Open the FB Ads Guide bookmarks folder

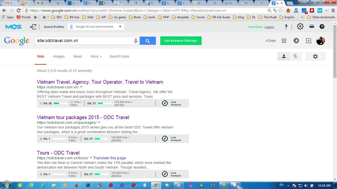(219, 17)
